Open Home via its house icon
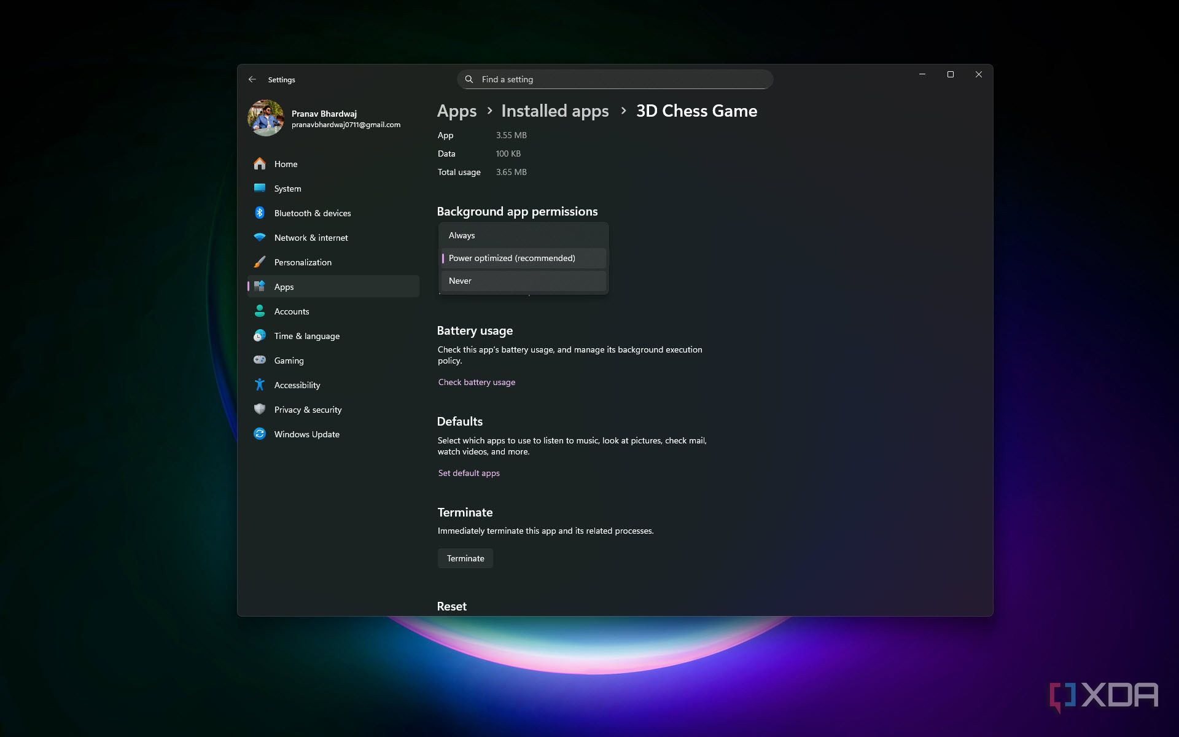Image resolution: width=1179 pixels, height=737 pixels. tap(260, 164)
